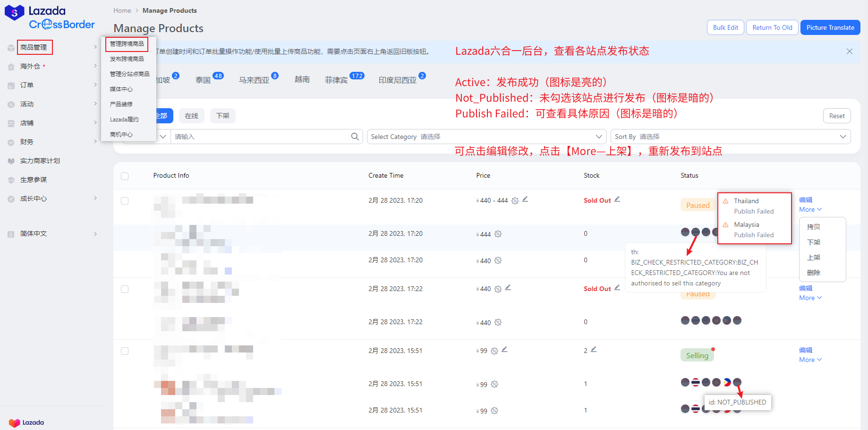Screen dimensions: 868x430
Task: Switch to the 越南 site tab
Action: click(302, 80)
